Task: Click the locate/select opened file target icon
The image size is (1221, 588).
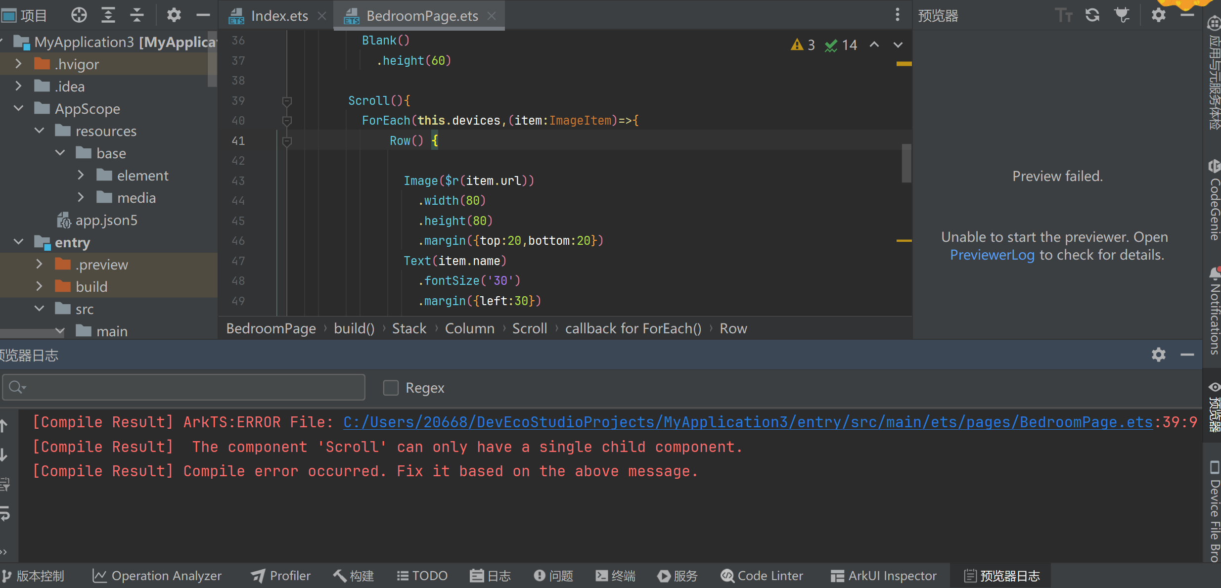Action: point(79,15)
